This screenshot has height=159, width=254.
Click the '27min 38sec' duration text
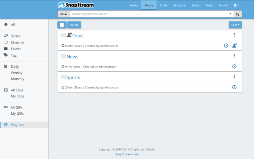click(x=73, y=87)
